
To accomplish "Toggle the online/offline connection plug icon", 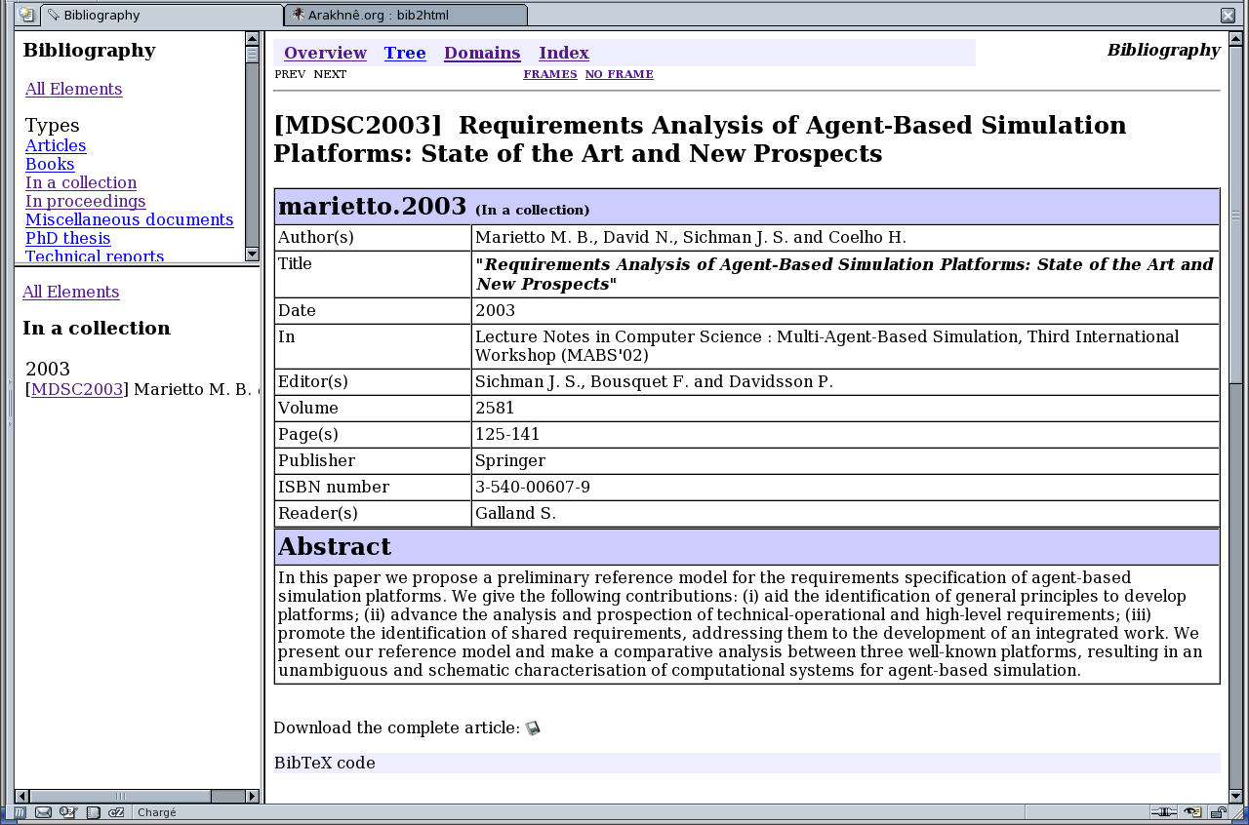I will coord(1163,812).
